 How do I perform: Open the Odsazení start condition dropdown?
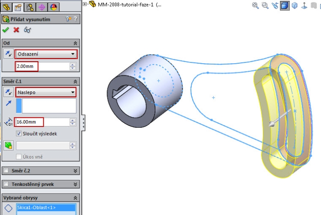tap(46, 54)
